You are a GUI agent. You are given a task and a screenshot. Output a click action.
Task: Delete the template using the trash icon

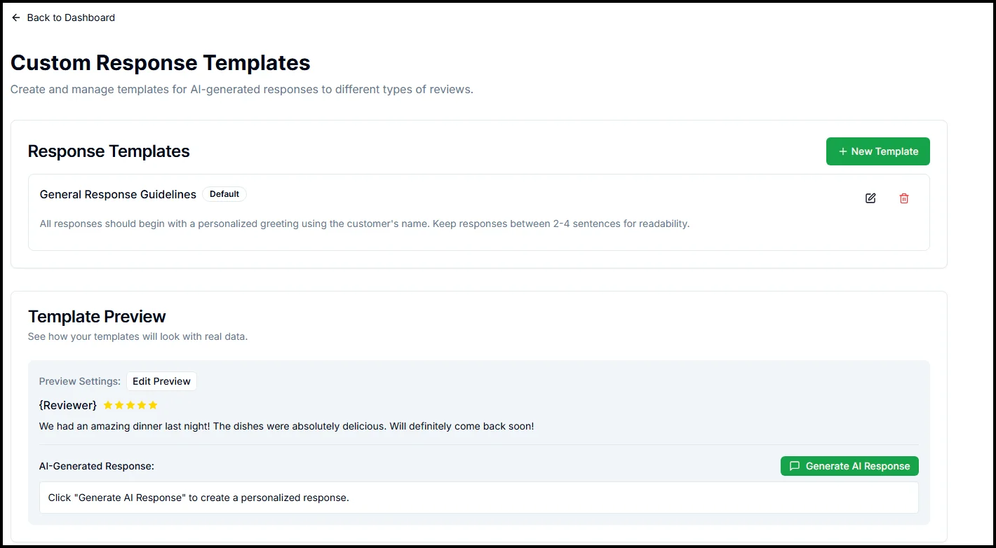point(903,198)
